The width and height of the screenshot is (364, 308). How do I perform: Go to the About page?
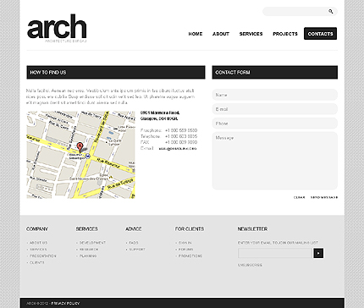[x=221, y=34]
